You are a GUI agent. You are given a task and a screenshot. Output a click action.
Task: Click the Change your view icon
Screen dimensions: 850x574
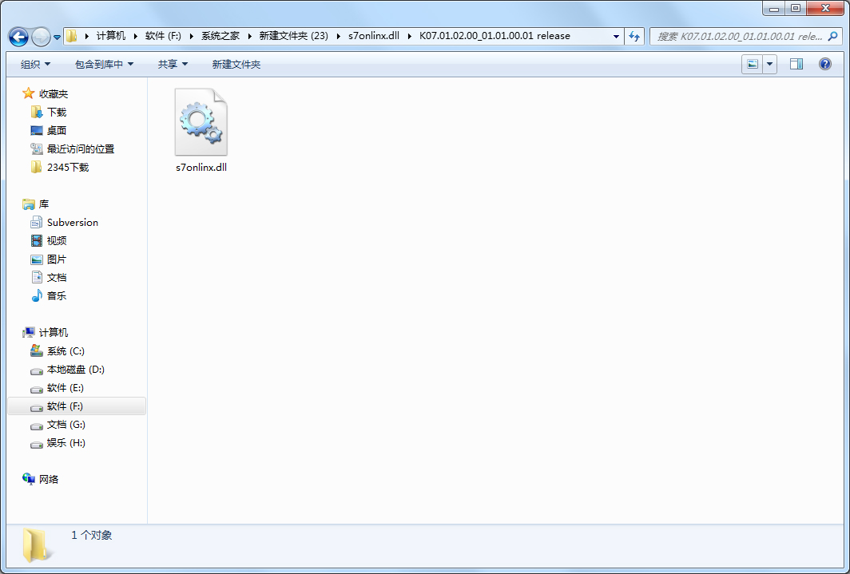752,63
